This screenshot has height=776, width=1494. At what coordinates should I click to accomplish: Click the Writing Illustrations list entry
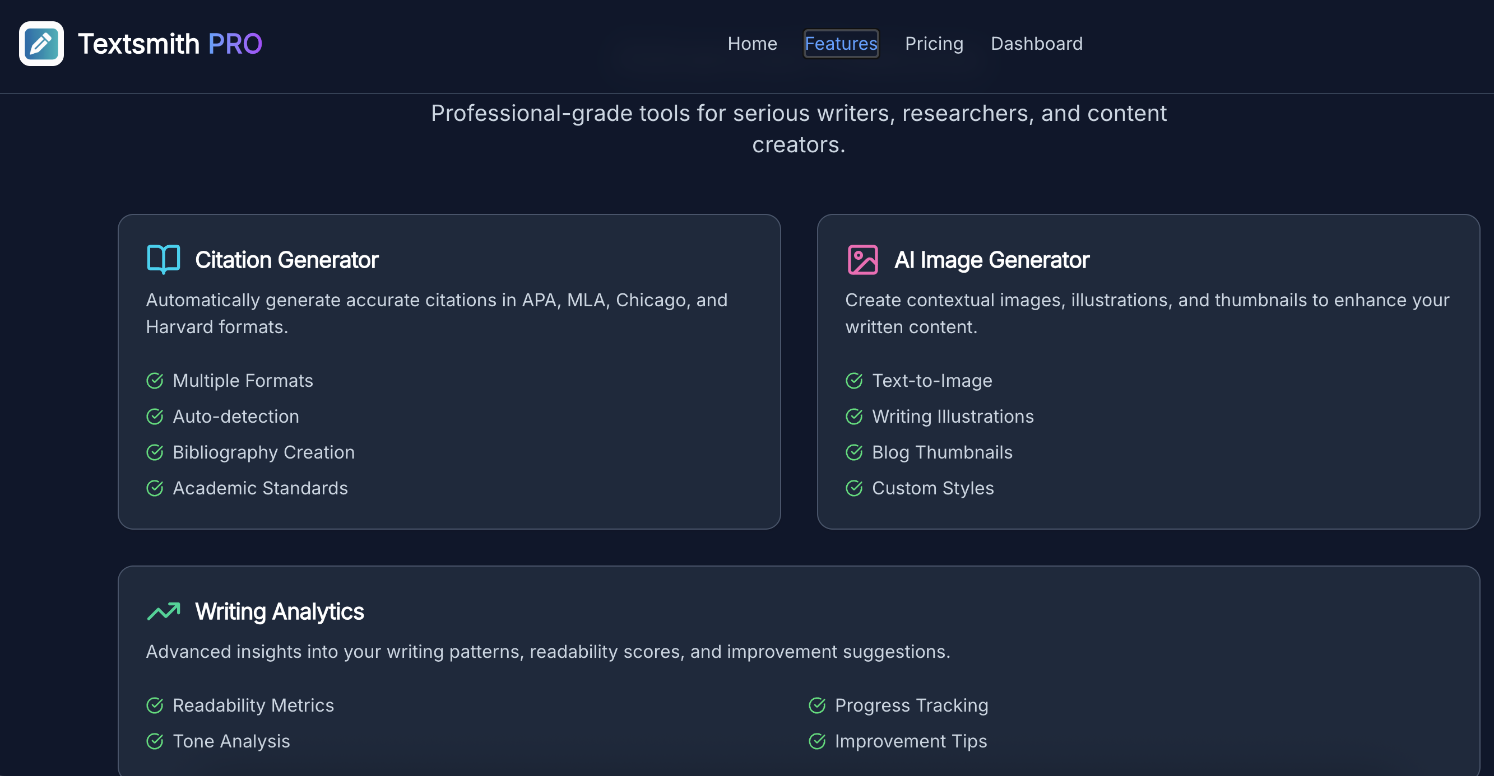click(953, 416)
